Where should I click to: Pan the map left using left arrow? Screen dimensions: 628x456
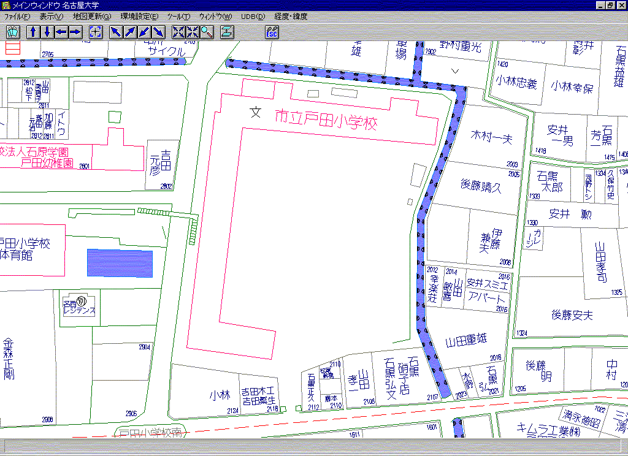pos(61,32)
